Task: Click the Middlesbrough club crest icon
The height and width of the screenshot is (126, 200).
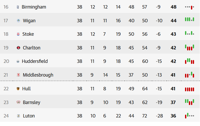Action: 18,75
